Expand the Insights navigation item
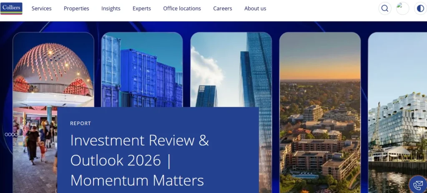Image resolution: width=427 pixels, height=193 pixels. 111,8
